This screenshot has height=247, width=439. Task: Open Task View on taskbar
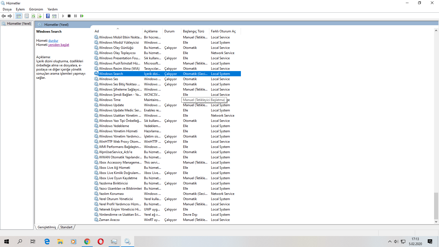[33, 242]
